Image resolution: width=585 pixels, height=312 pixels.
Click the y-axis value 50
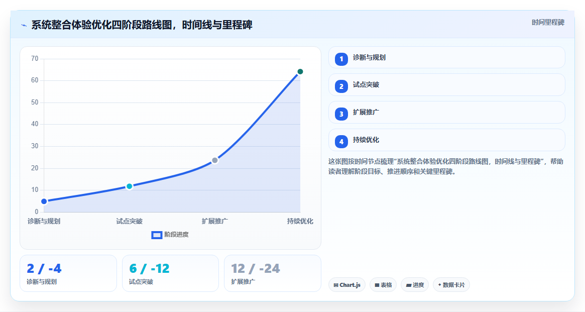[x=35, y=102]
